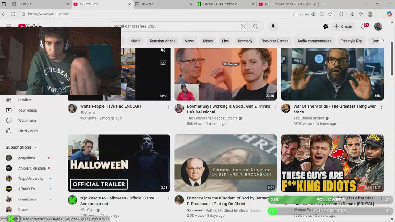395x222 pixels.
Task: Open browser Extensions puzzle icon
Action: [341, 14]
